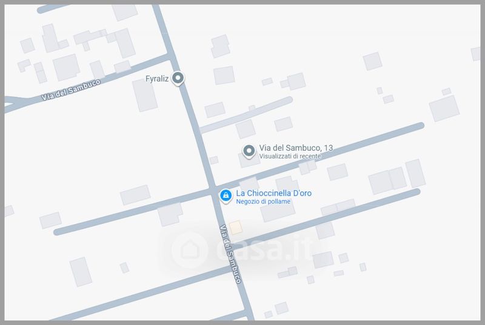Click the Fyraliz location pin marker
This screenshot has width=485, height=325.
coord(178,78)
